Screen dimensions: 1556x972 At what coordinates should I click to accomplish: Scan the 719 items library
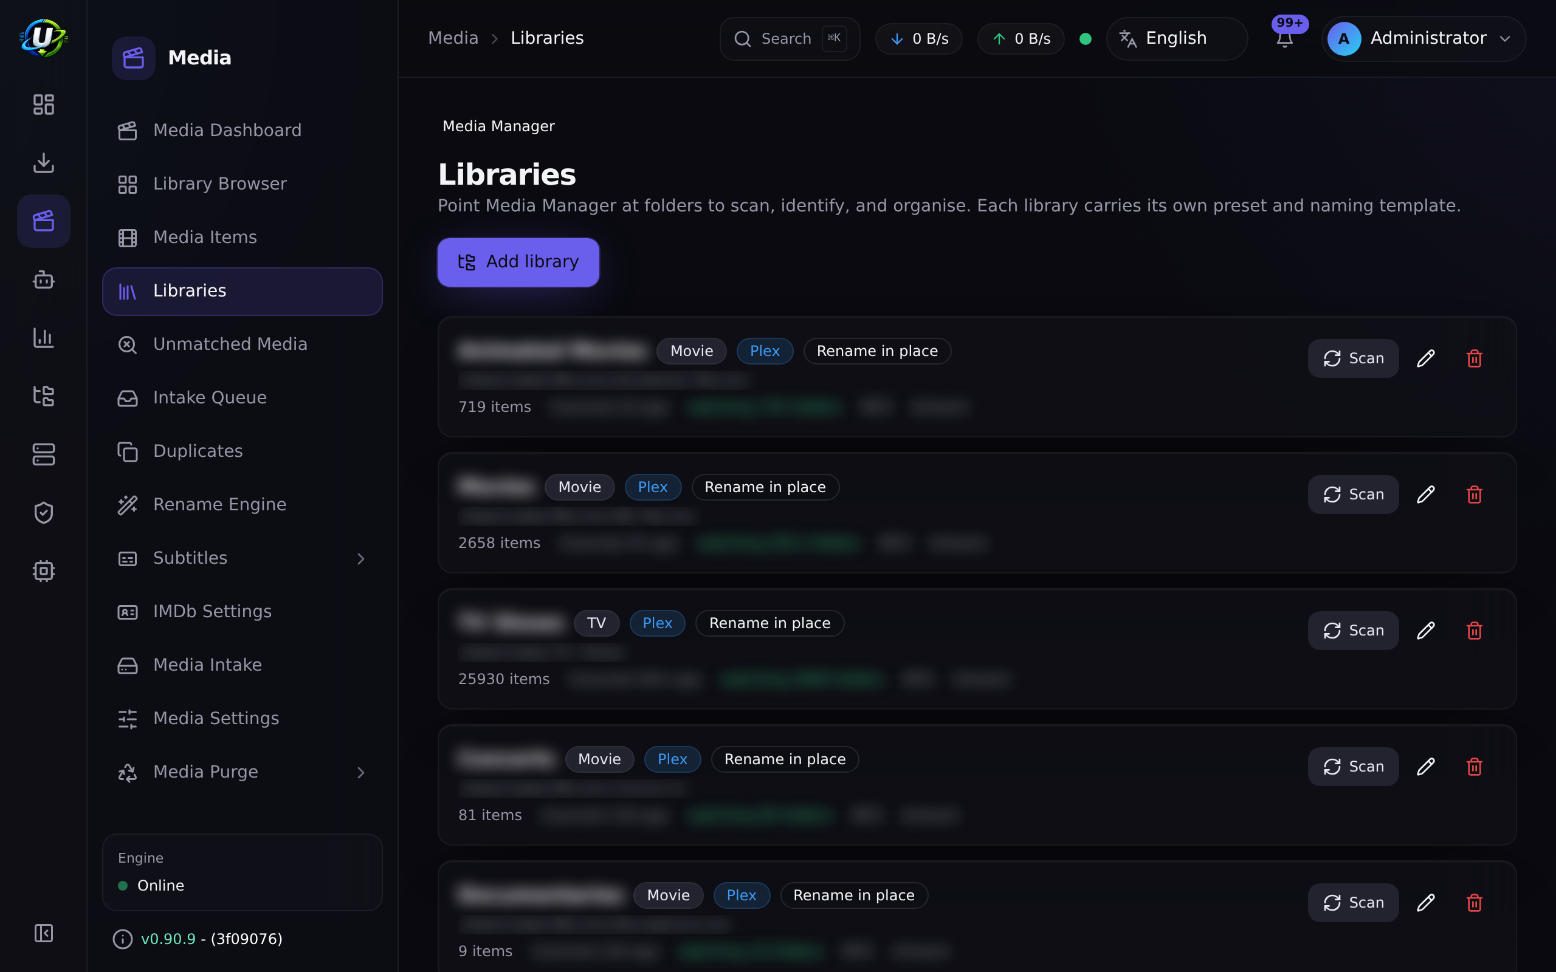[1353, 358]
